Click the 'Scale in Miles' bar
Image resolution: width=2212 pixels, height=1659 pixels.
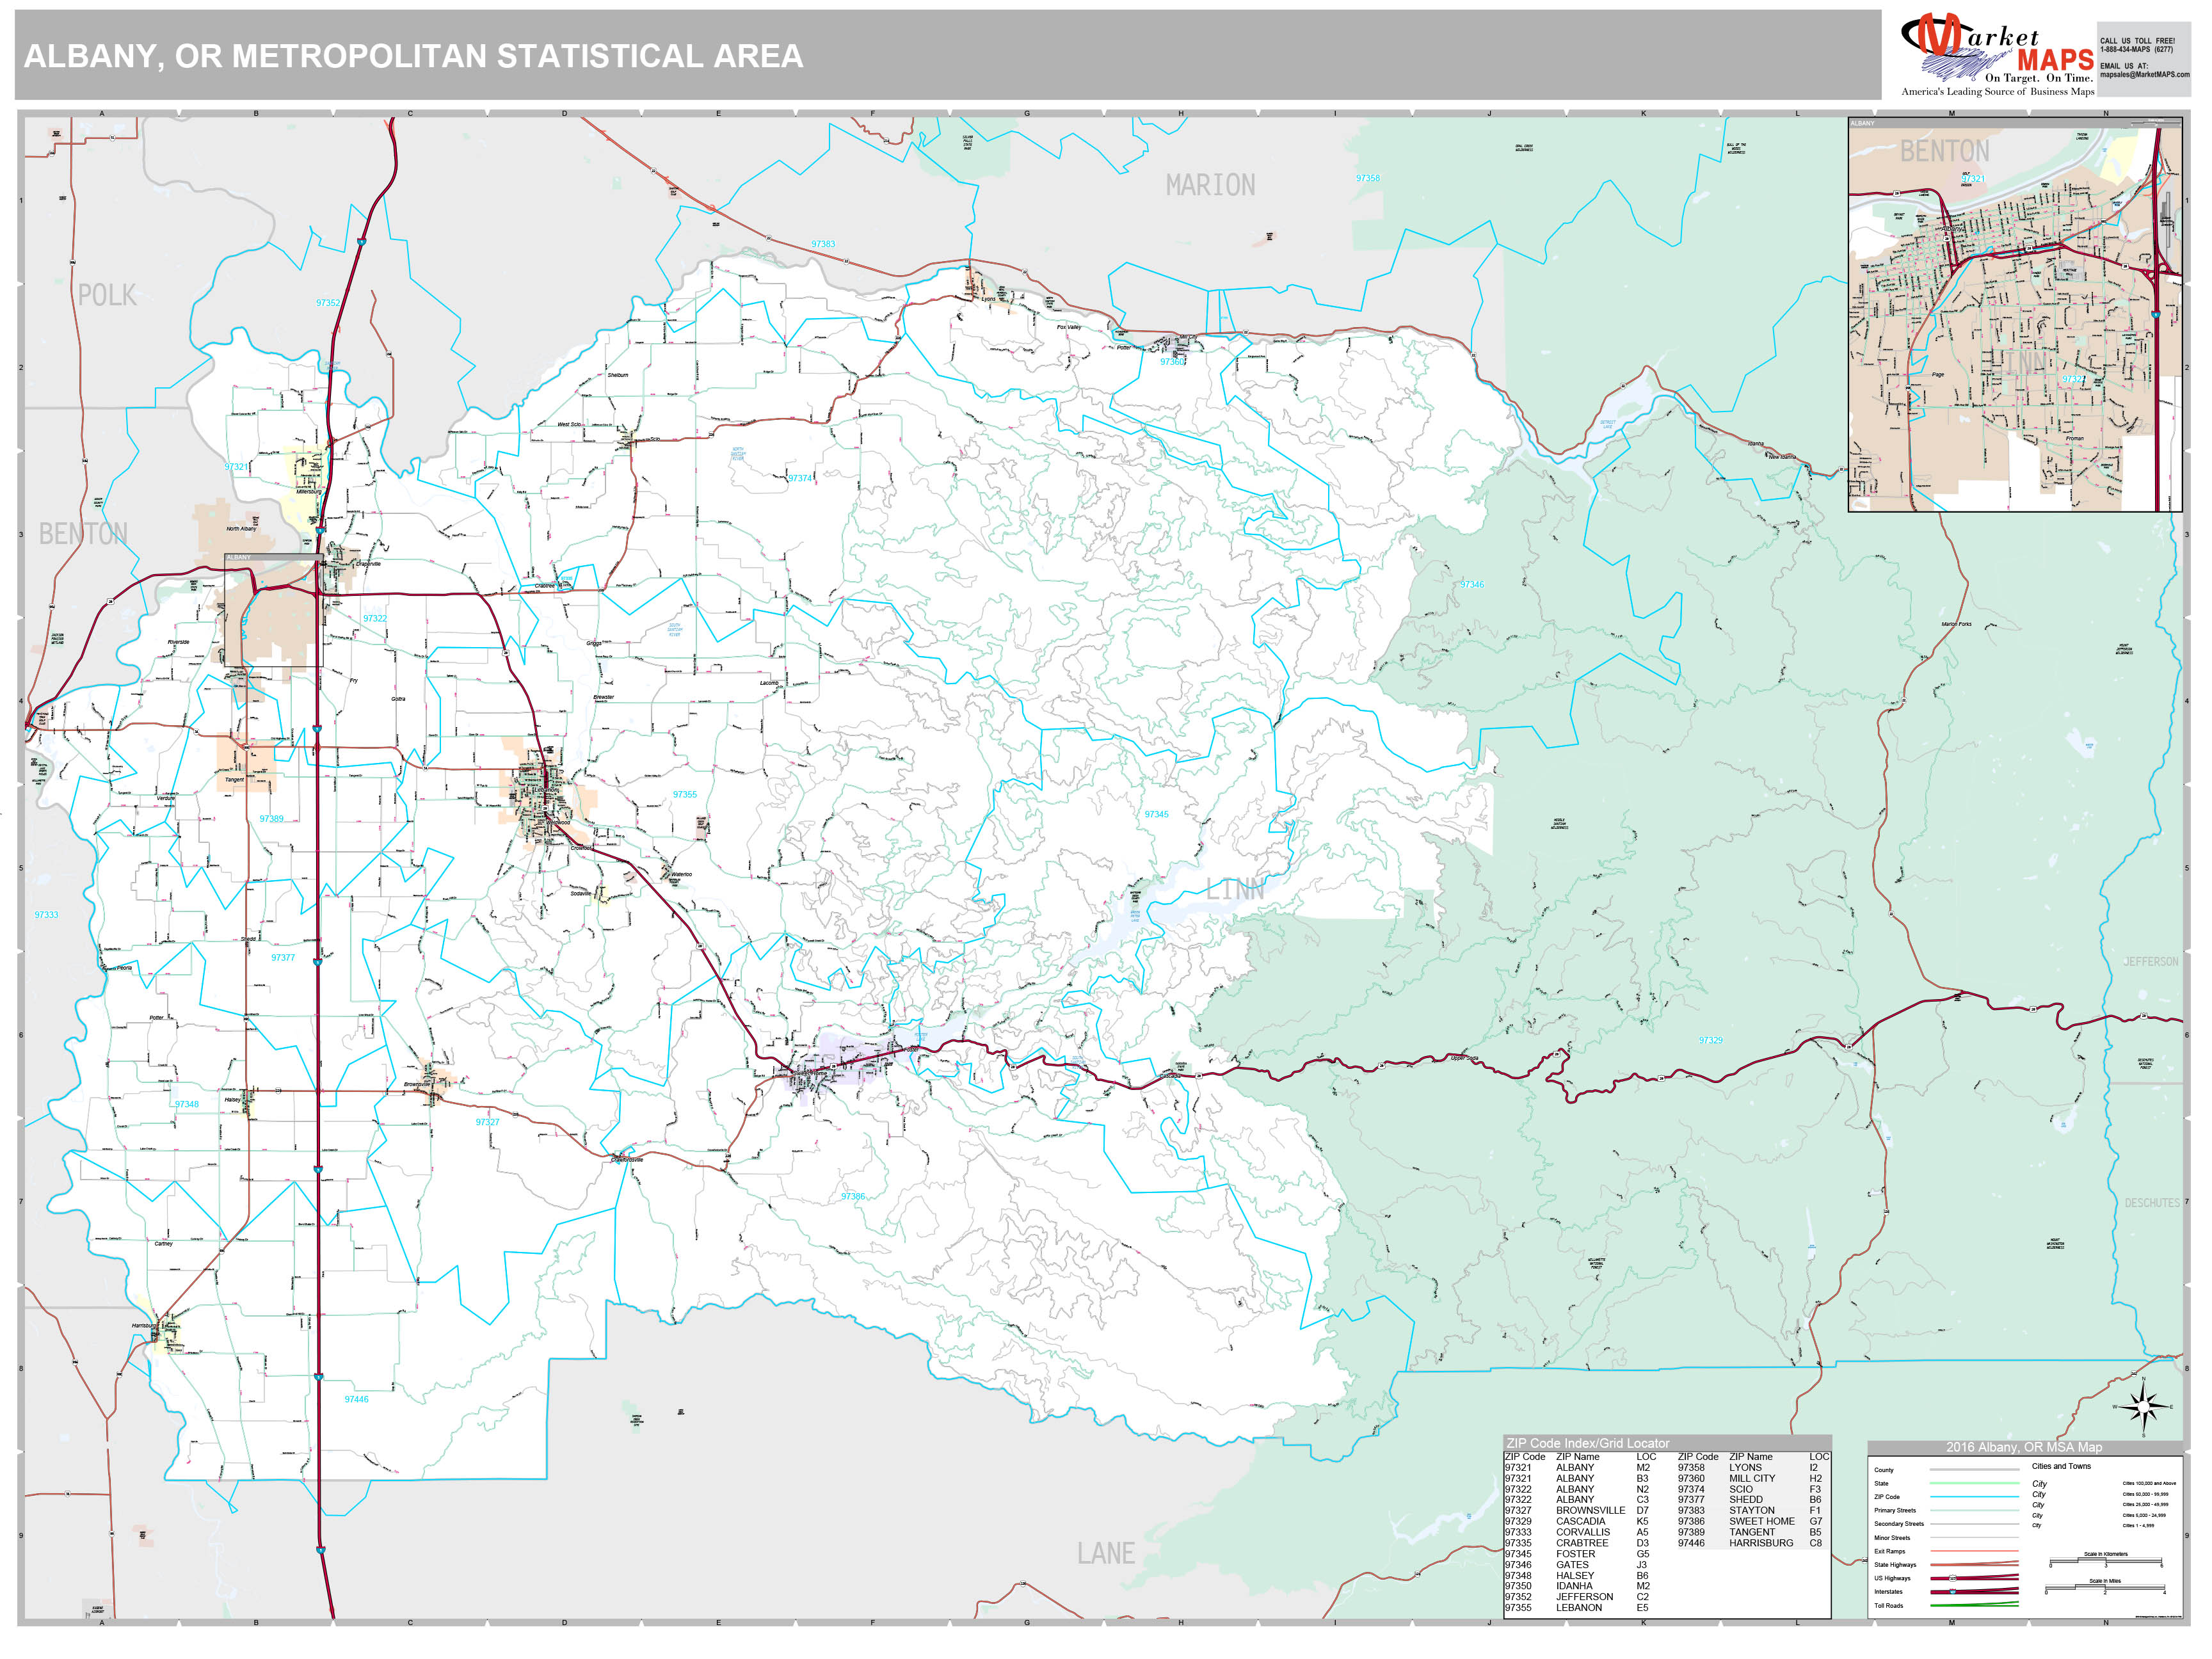click(2105, 1588)
